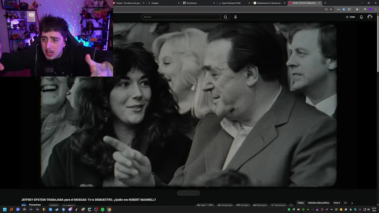The image size is (379, 213).
Task: Open TikTok from the taskbar
Action: point(76,209)
